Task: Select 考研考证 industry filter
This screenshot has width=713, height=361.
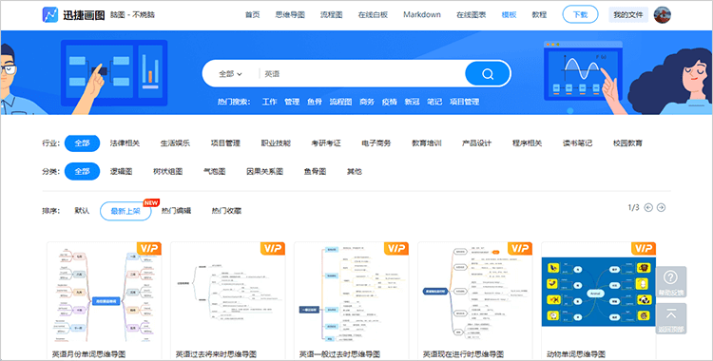Action: (x=326, y=143)
